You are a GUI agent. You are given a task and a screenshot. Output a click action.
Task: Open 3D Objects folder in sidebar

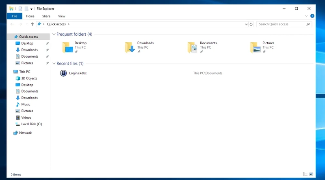[x=29, y=78]
